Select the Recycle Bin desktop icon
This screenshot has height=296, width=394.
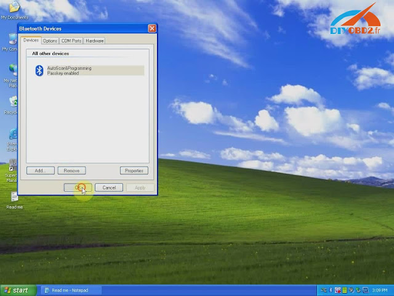tap(12, 105)
